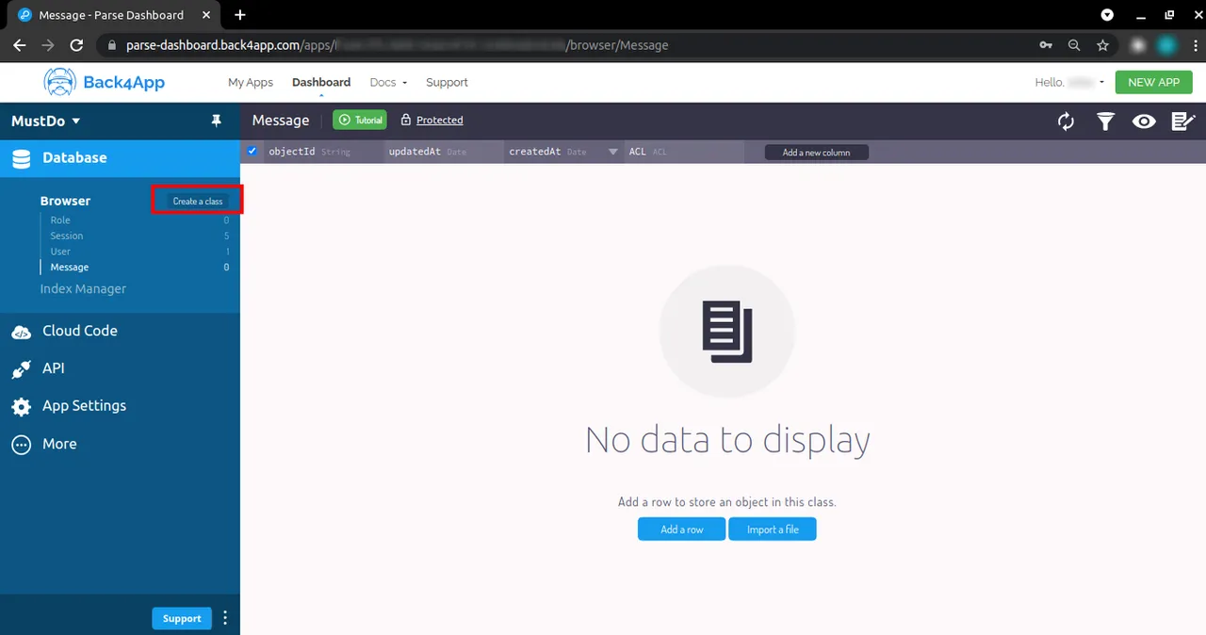Toggle column visibility with eye icon
The height and width of the screenshot is (635, 1206).
1144,121
